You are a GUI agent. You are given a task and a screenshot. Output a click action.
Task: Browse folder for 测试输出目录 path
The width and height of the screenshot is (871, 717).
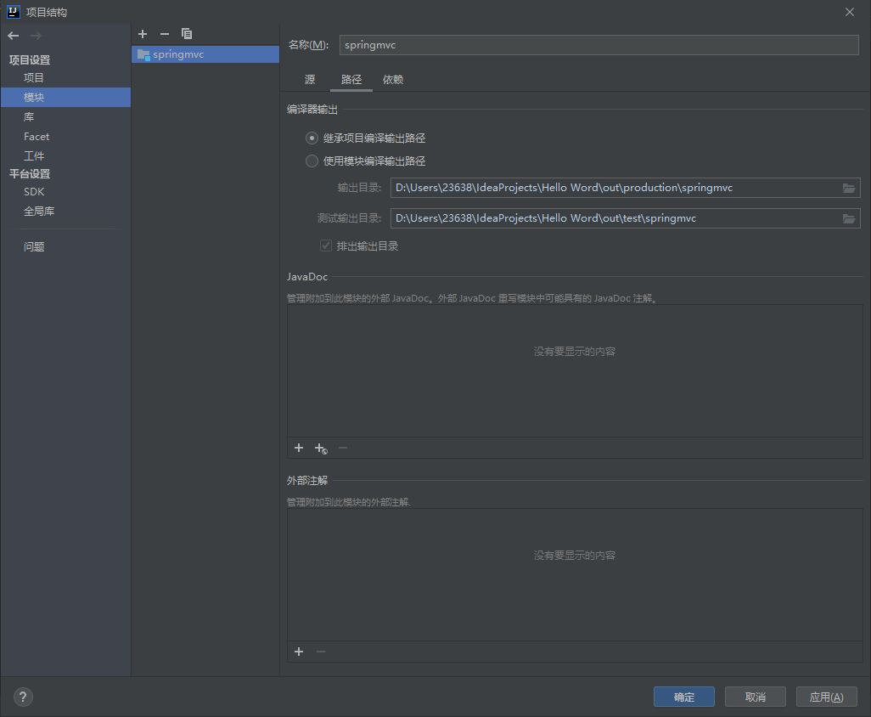(x=849, y=218)
